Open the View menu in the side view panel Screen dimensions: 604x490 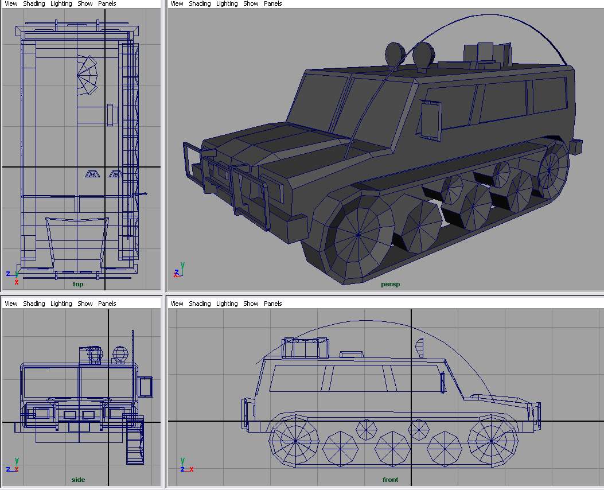point(11,304)
